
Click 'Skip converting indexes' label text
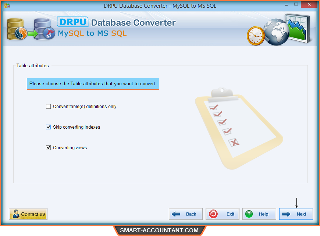tap(77, 127)
